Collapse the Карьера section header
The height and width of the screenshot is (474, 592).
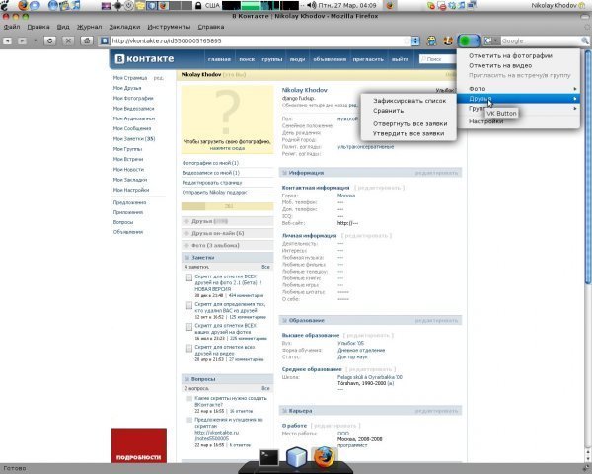[x=370, y=411]
